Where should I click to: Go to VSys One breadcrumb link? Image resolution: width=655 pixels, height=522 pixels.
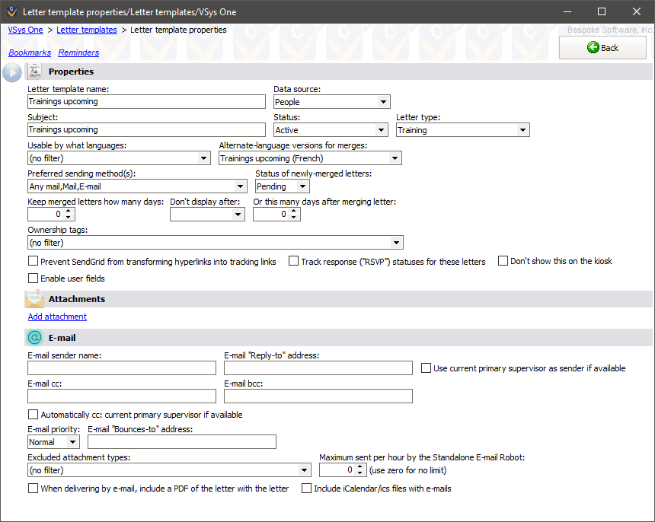coord(25,30)
